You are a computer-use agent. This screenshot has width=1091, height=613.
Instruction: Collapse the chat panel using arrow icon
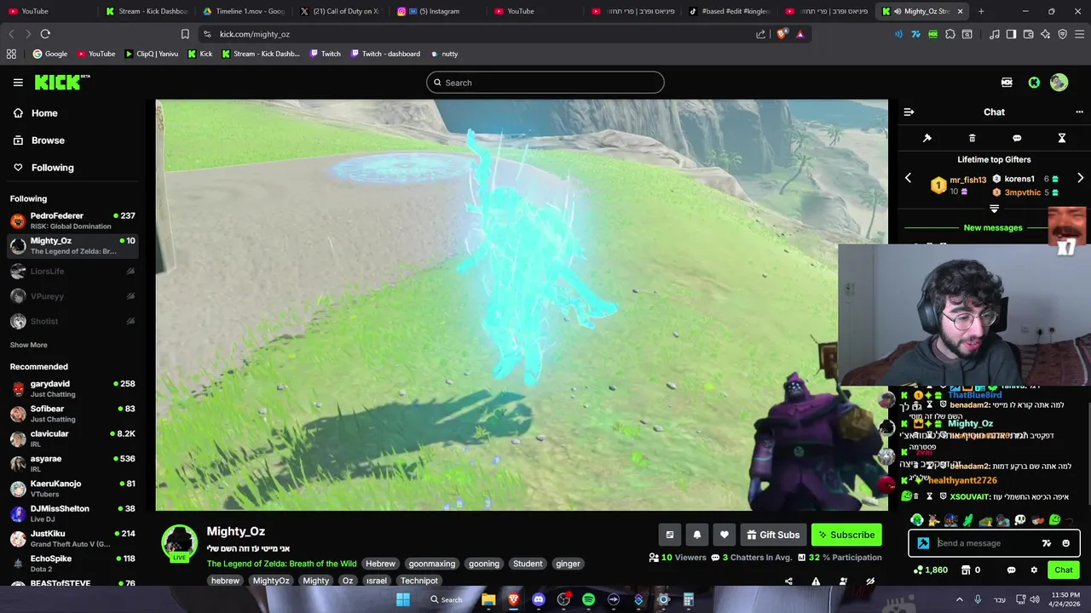click(909, 112)
